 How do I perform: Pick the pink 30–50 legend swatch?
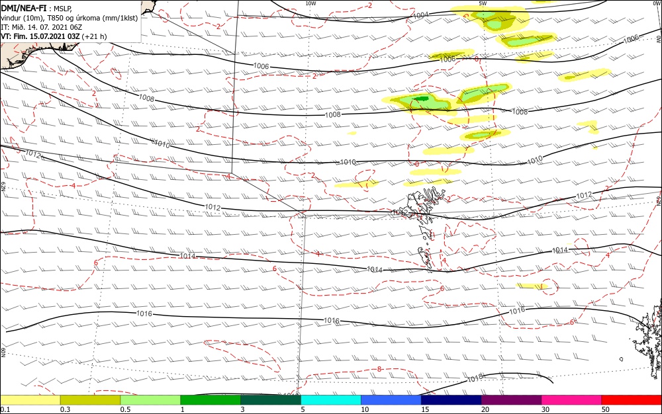tap(572, 400)
